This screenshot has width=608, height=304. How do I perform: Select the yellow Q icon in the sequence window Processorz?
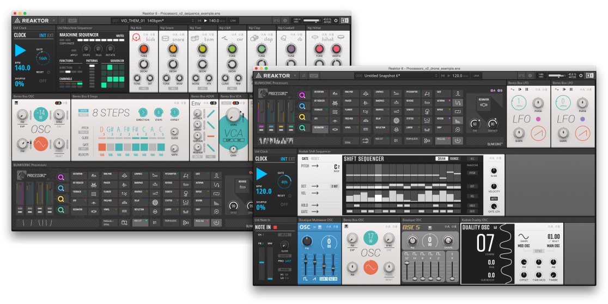pos(61,199)
